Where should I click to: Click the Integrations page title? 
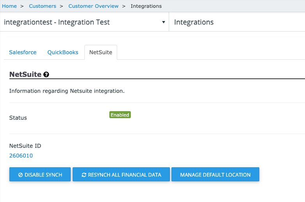(x=194, y=22)
